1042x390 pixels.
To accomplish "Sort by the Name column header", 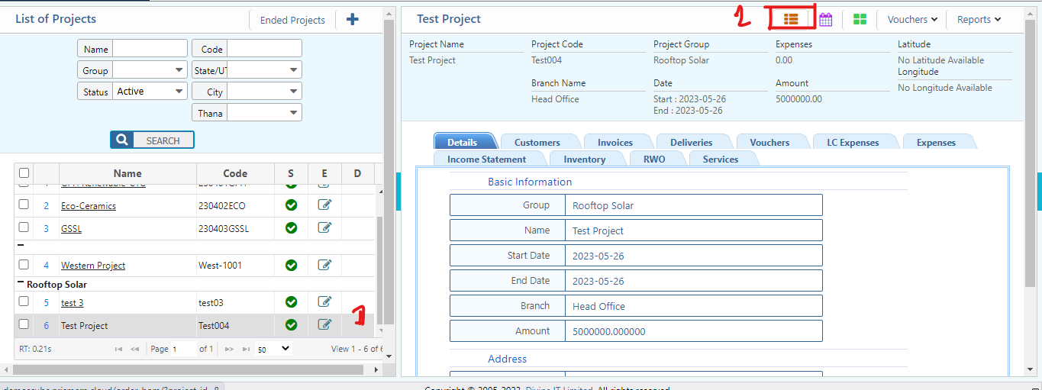I will (x=127, y=173).
